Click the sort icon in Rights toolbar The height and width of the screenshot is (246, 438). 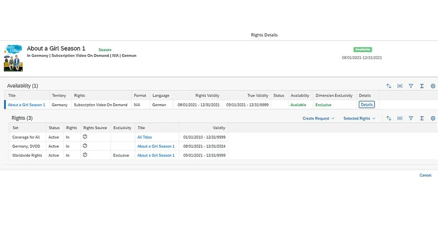point(389,118)
